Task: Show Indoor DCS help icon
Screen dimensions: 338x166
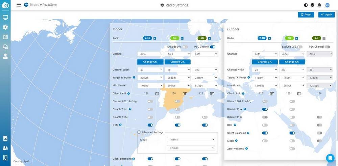Action: pyautogui.click(x=120, y=125)
